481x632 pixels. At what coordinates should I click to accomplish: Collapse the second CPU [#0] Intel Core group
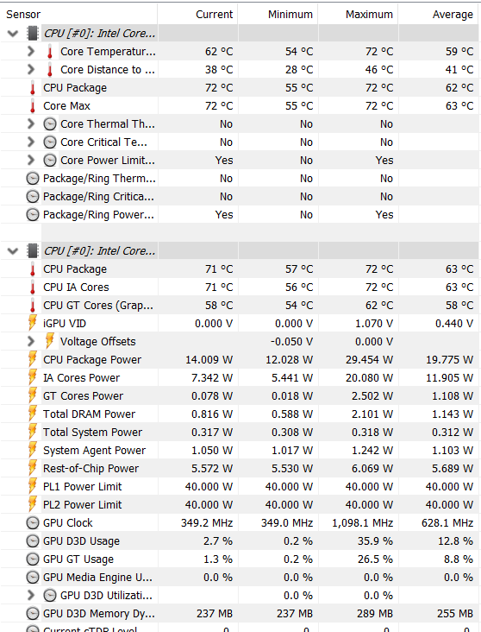[x=13, y=251]
